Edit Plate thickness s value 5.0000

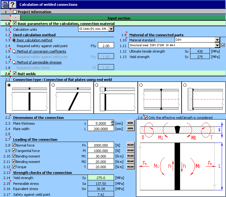[x=99, y=123]
